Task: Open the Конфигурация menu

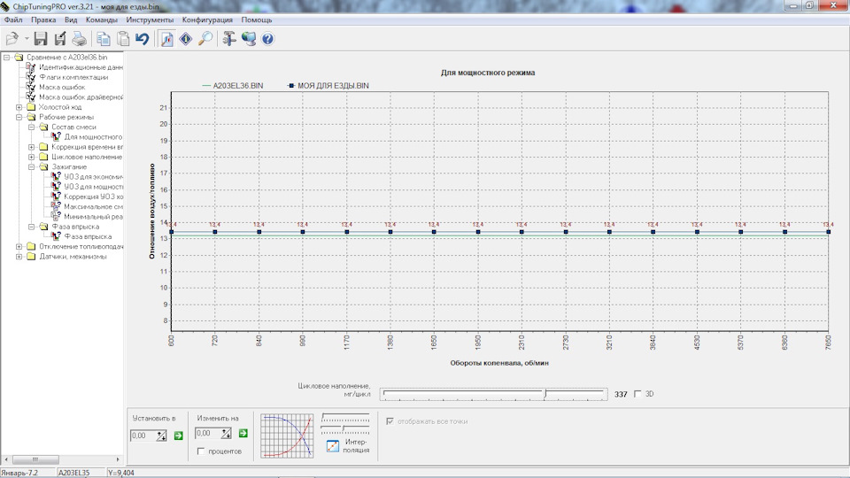Action: pyautogui.click(x=207, y=19)
